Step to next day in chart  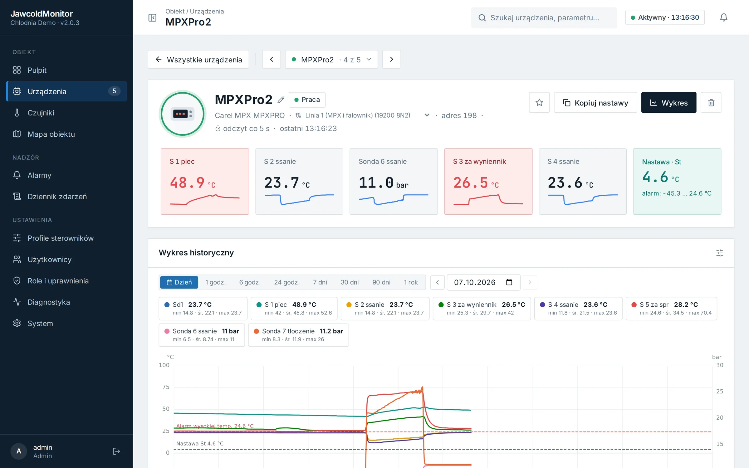click(530, 282)
